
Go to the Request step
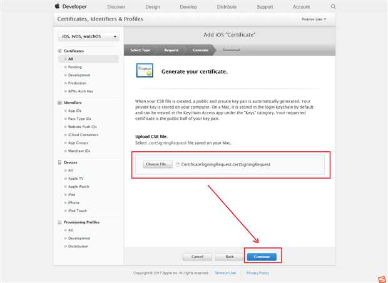[x=171, y=50]
